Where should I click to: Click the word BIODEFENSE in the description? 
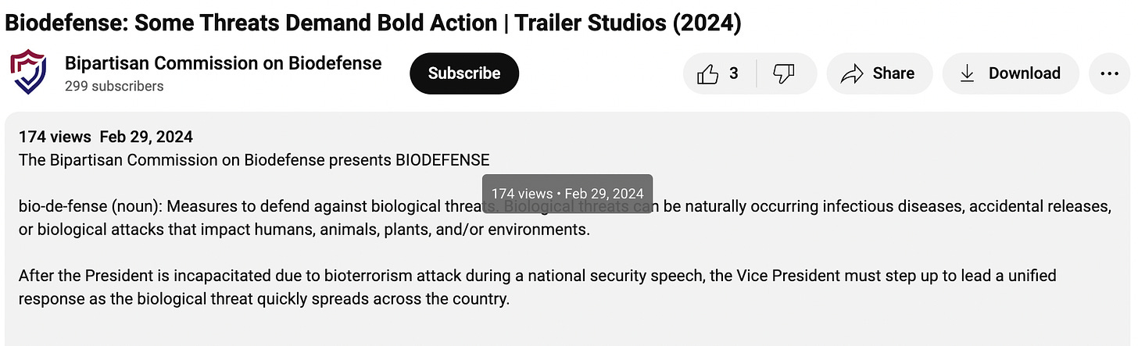(442, 160)
